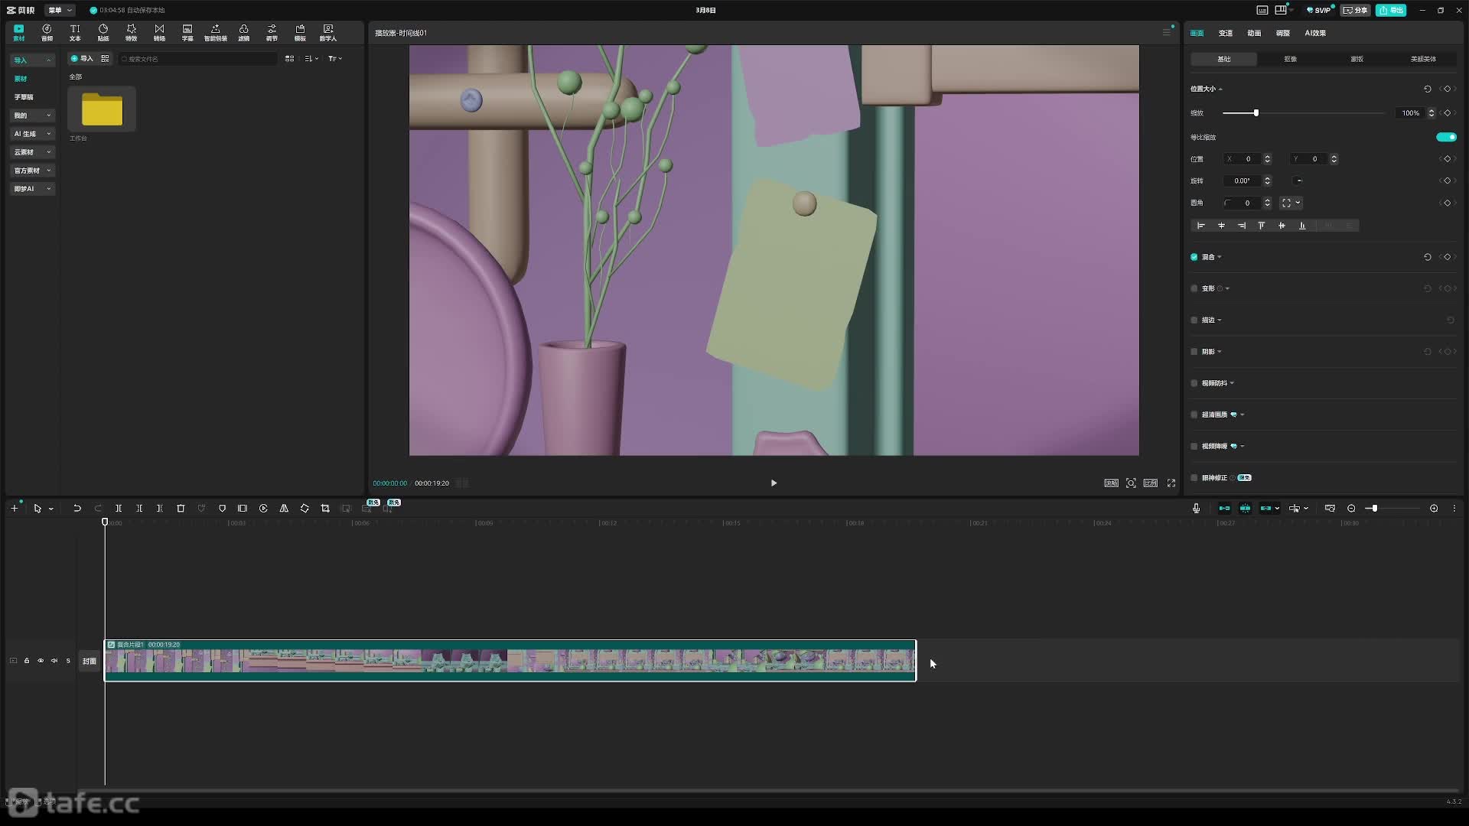Expand the AI 生成 sidebar section
Screen dimensions: 1469x826
coord(32,134)
